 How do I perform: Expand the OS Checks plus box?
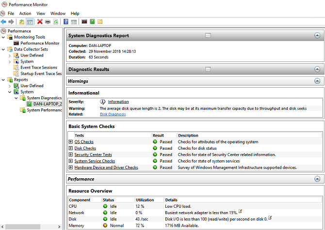71,142
